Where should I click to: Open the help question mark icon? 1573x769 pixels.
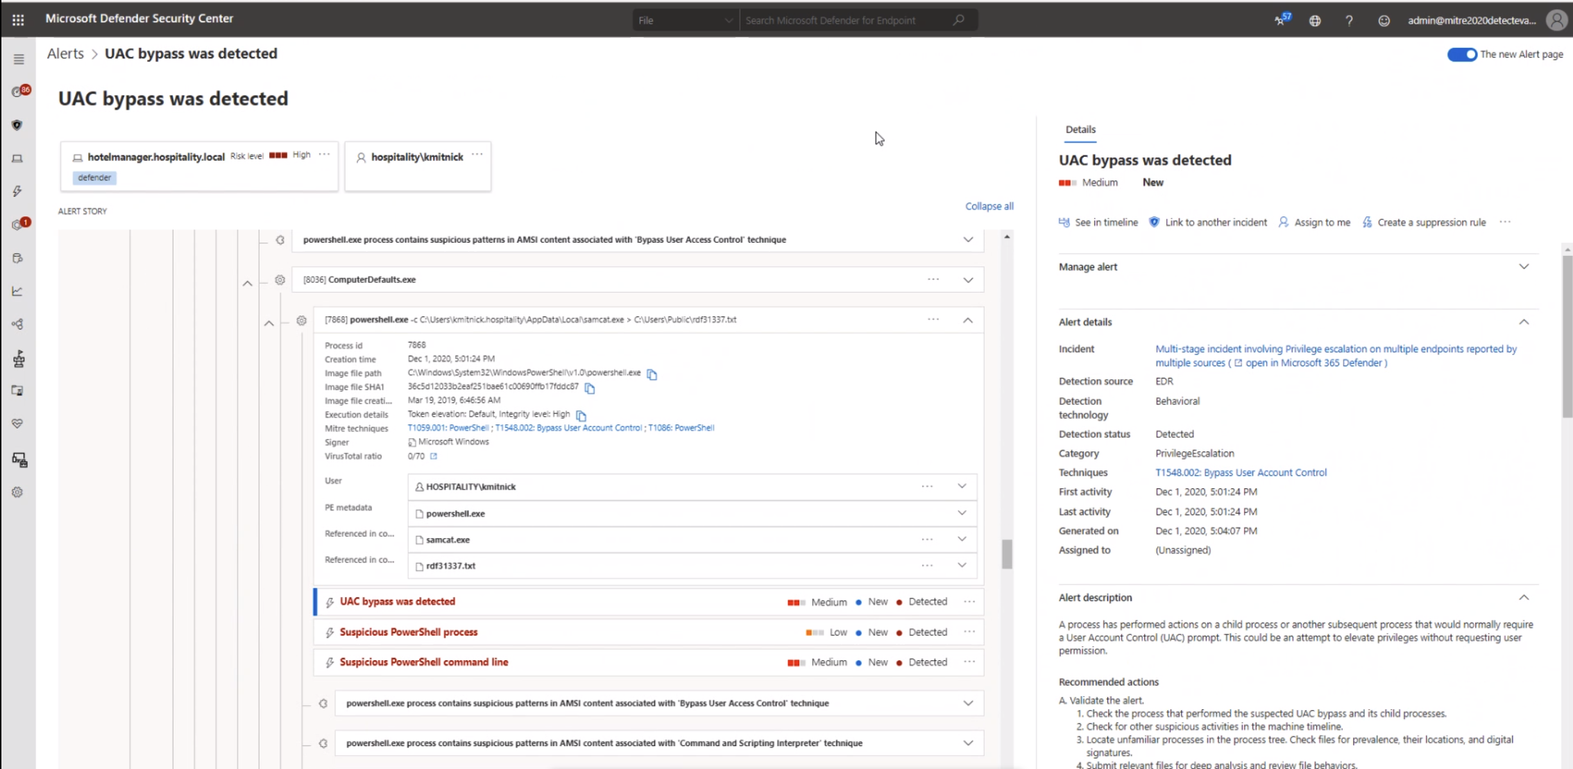coord(1349,21)
